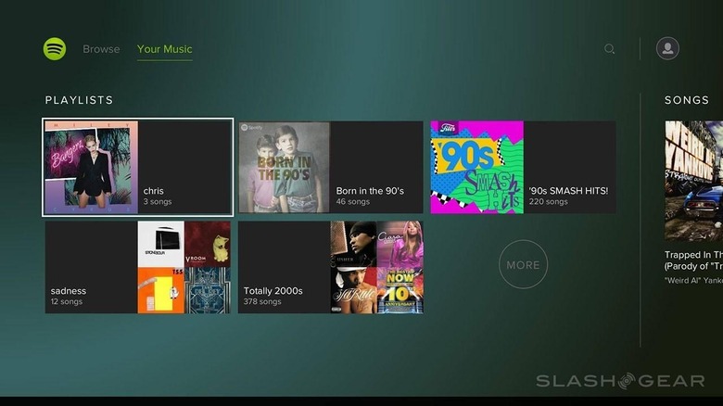Click the MORE playlists button
The height and width of the screenshot is (406, 723).
[x=523, y=264]
